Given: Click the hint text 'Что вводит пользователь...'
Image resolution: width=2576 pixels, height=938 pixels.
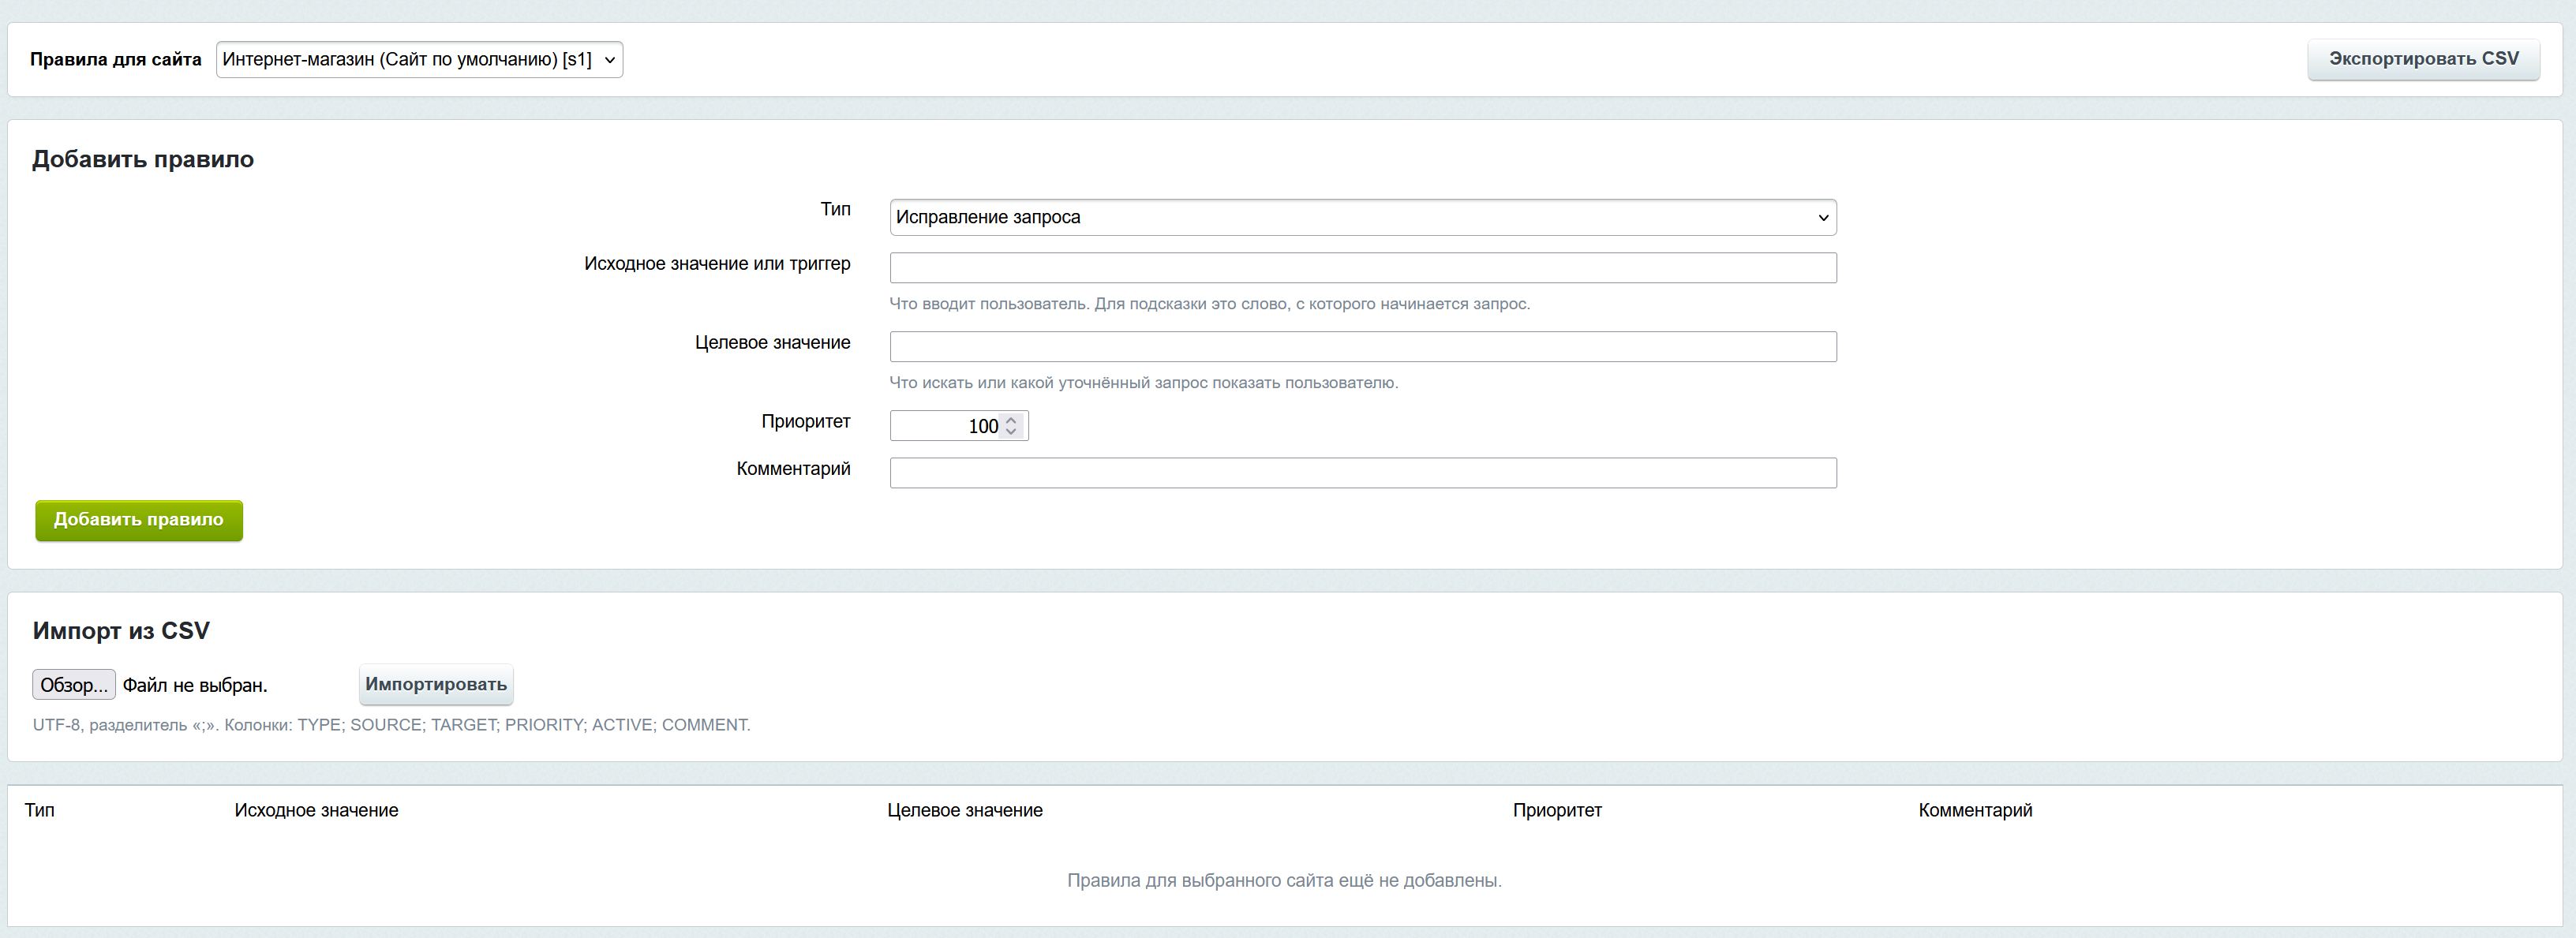Looking at the screenshot, I should point(1210,304).
